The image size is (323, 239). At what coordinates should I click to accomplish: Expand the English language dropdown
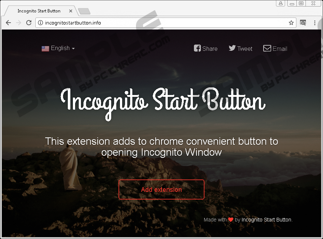pyautogui.click(x=58, y=48)
